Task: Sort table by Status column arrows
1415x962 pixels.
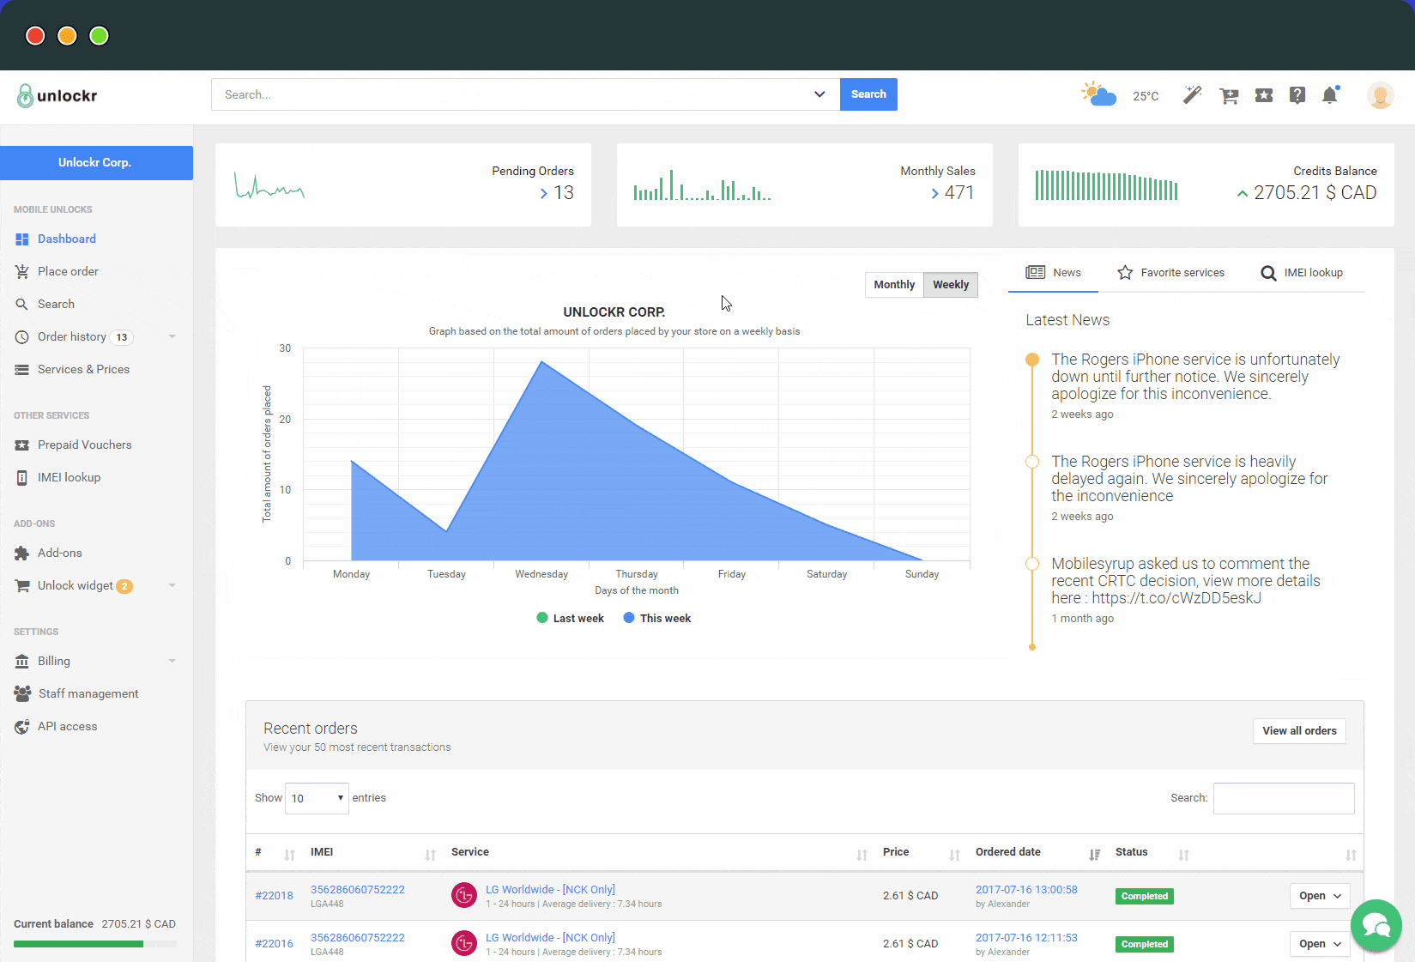Action: coord(1184,855)
